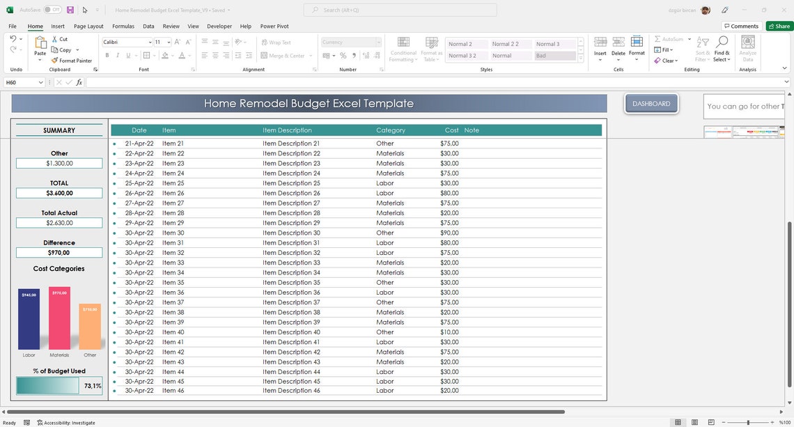Viewport: 794px width, 427px height.
Task: Click the Share button
Action: [779, 26]
